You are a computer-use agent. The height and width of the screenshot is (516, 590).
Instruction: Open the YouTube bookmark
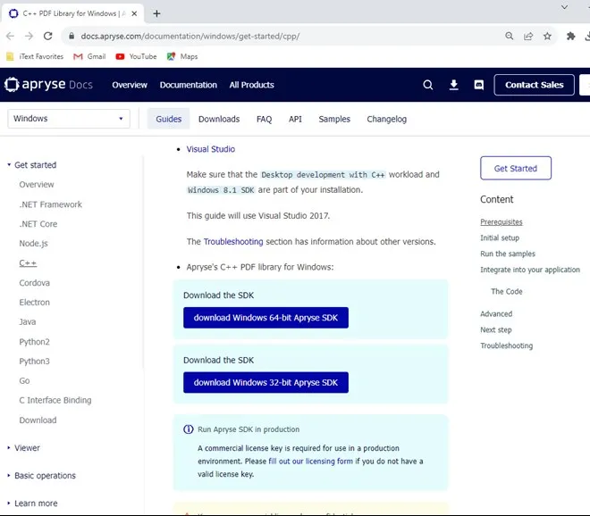[x=136, y=56]
